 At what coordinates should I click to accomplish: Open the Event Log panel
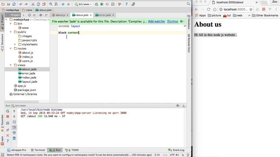[176, 150]
